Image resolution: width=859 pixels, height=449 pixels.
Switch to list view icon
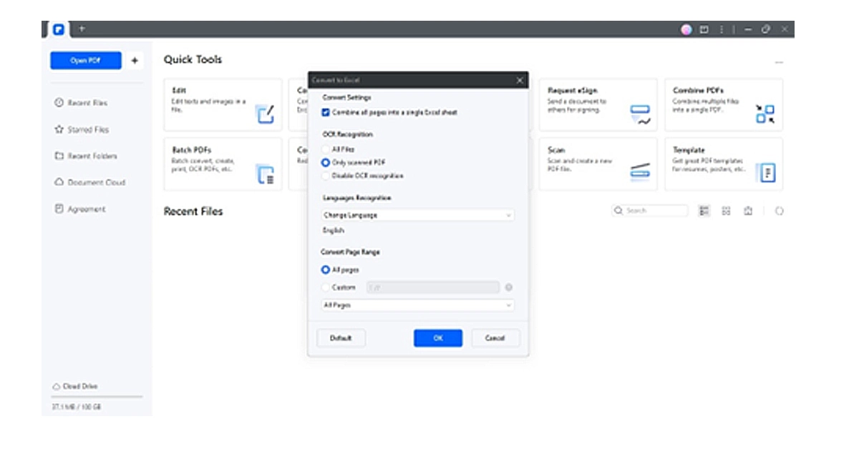click(704, 211)
